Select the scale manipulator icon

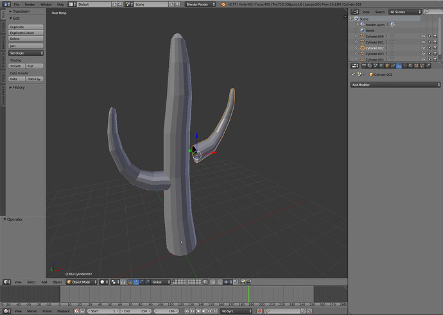(148, 282)
